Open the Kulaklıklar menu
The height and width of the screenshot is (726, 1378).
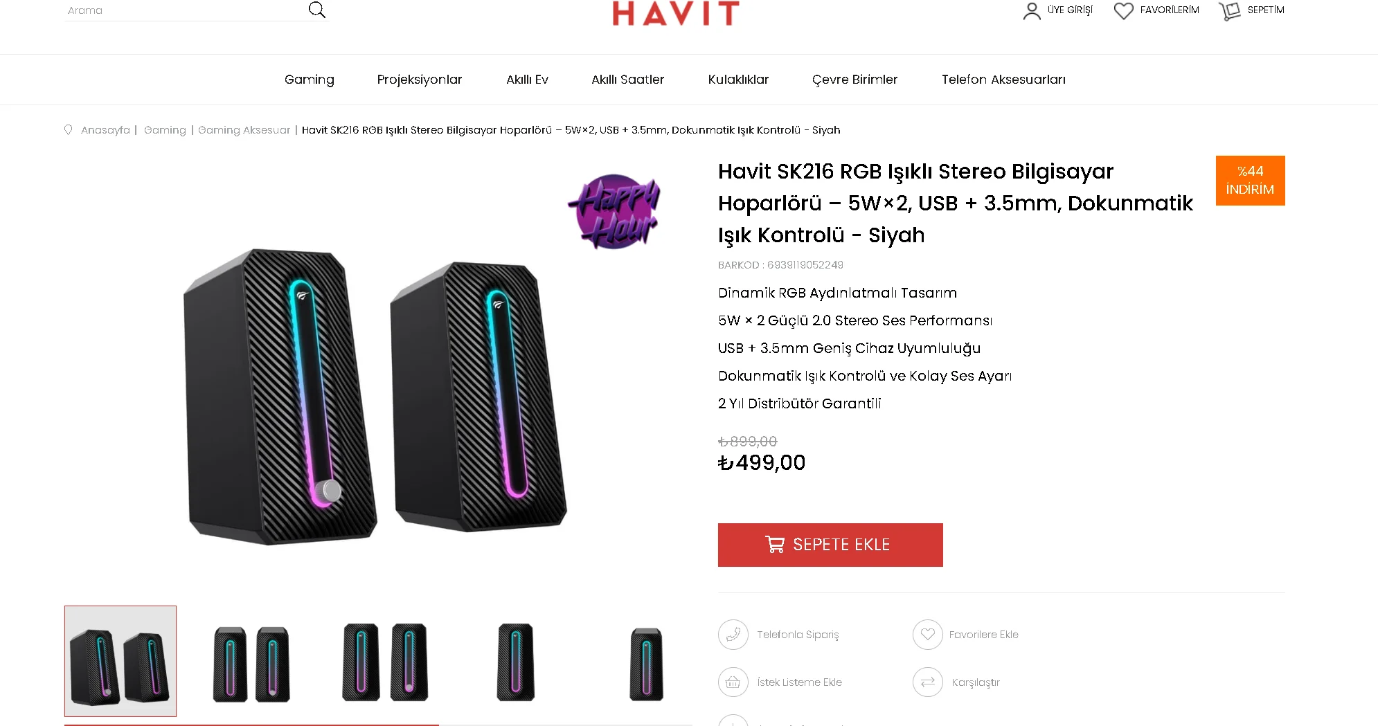click(x=738, y=80)
